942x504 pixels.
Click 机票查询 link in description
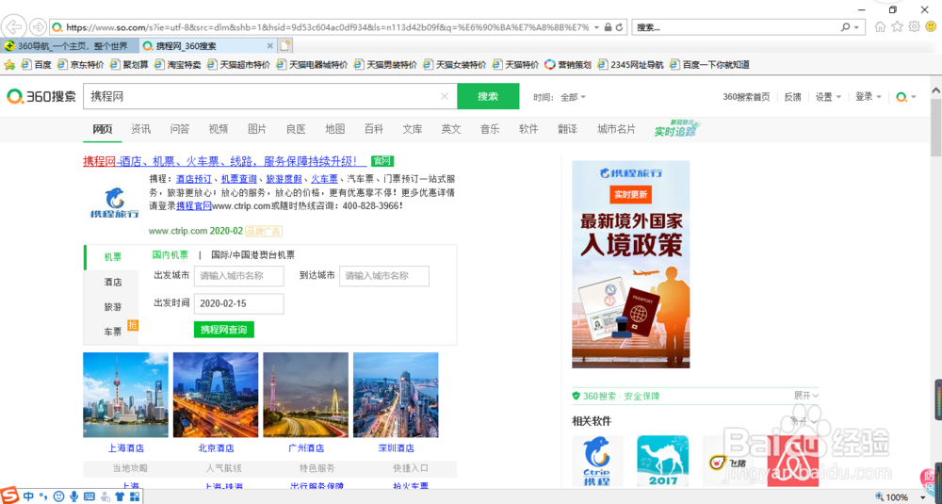(238, 178)
